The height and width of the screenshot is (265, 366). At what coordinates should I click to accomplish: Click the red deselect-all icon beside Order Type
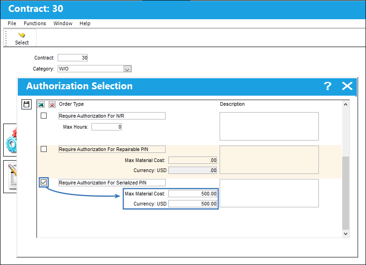coord(52,105)
